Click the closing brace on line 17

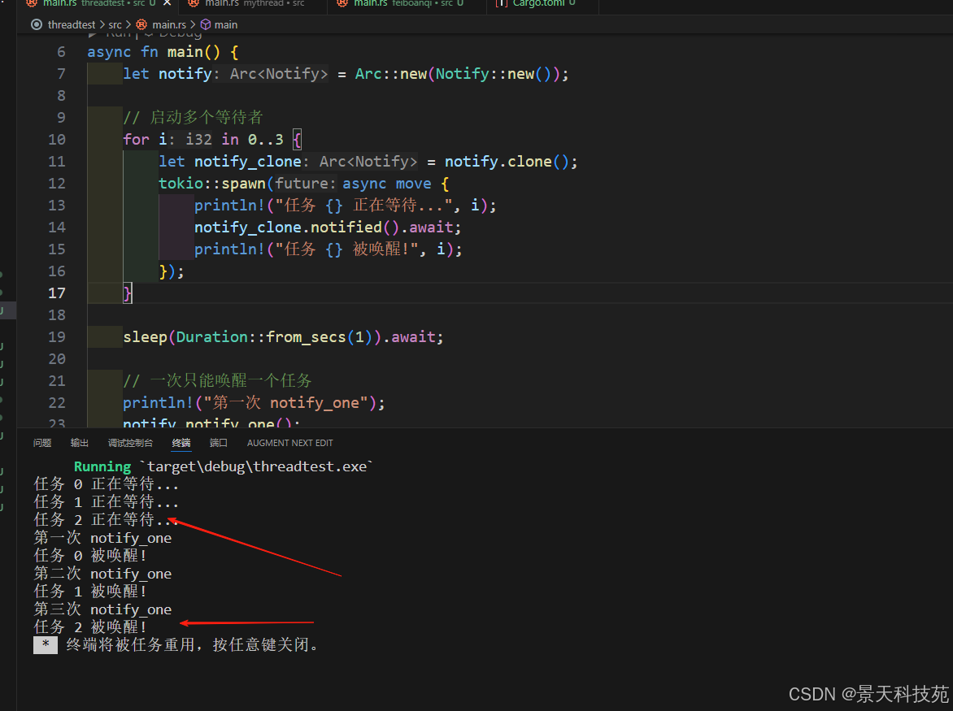pyautogui.click(x=127, y=293)
